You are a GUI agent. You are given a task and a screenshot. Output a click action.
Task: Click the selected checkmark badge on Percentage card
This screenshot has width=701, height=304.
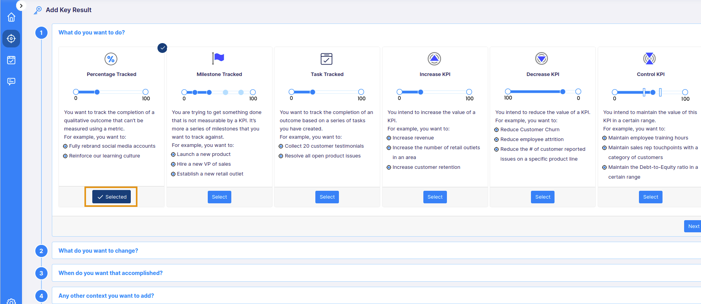pos(162,48)
